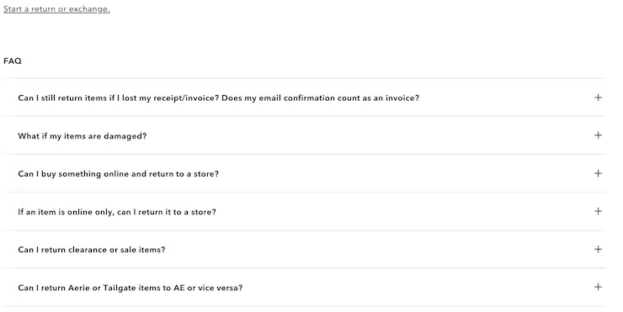The width and height of the screenshot is (623, 312).
Task: Click the plus icon for lost receipt question
Action: (598, 98)
